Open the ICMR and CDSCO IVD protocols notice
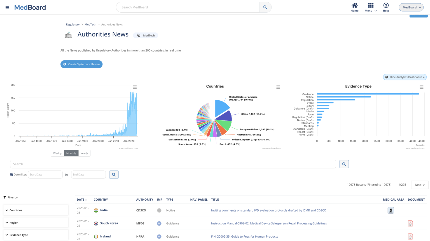This screenshot has height=241, width=430. tap(268, 210)
